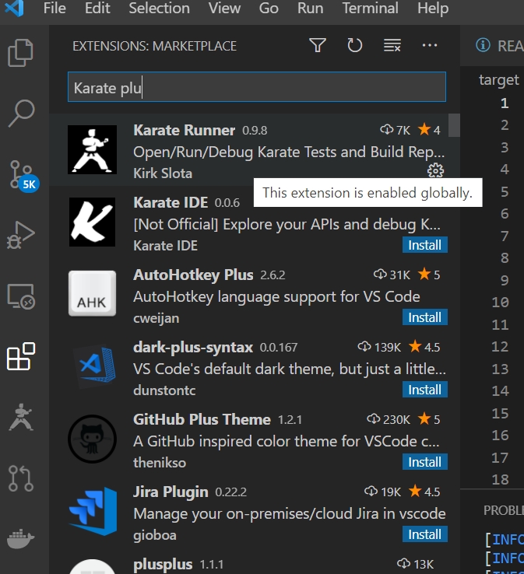Viewport: 524px width, 574px height.
Task: Clear extensions search results
Action: (392, 46)
